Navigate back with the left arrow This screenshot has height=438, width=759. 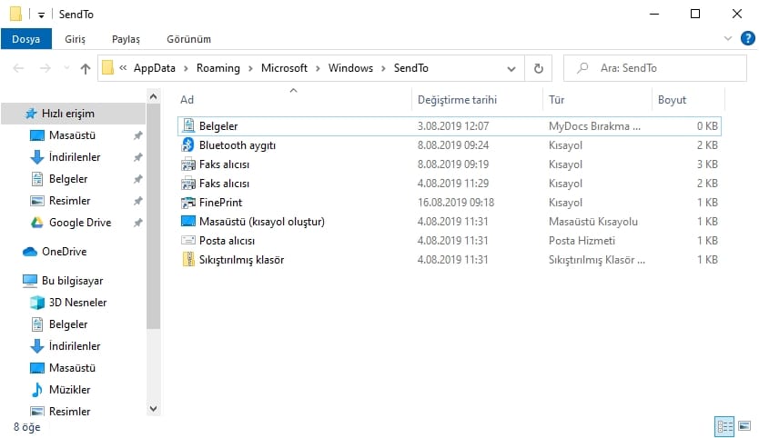pyautogui.click(x=18, y=68)
